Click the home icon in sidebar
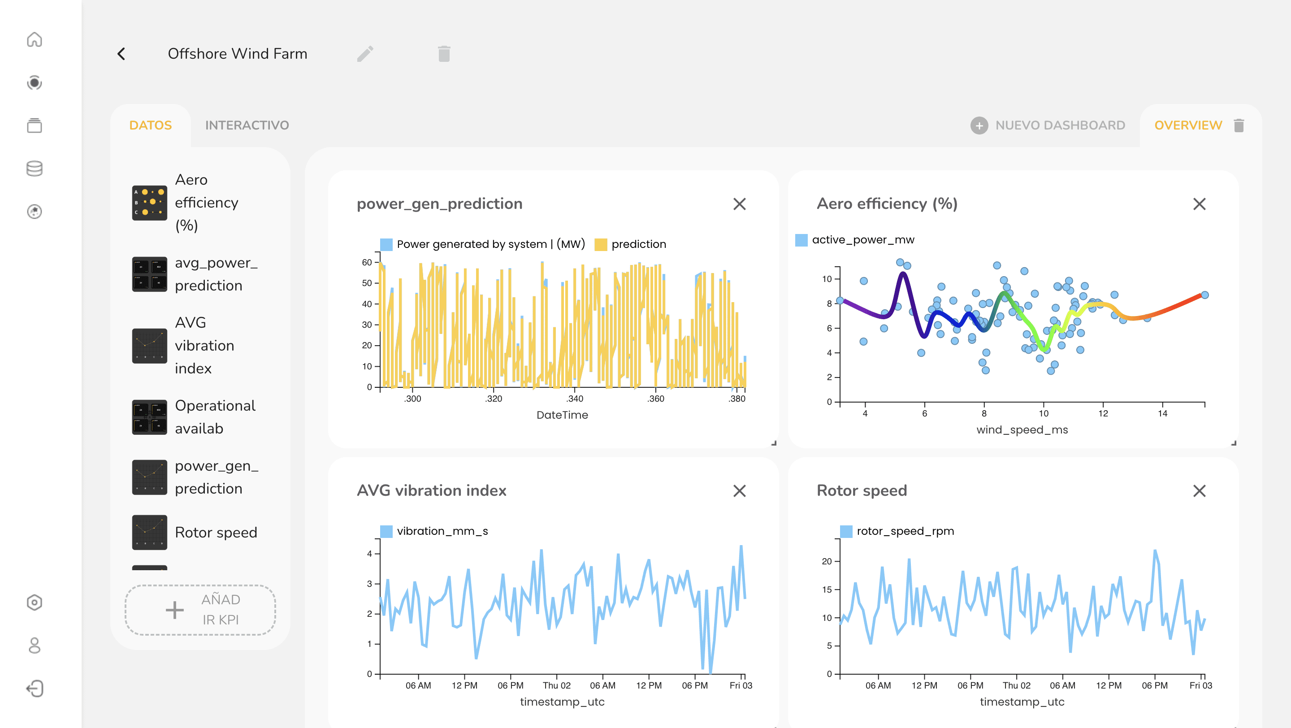This screenshot has height=728, width=1291. (x=34, y=39)
